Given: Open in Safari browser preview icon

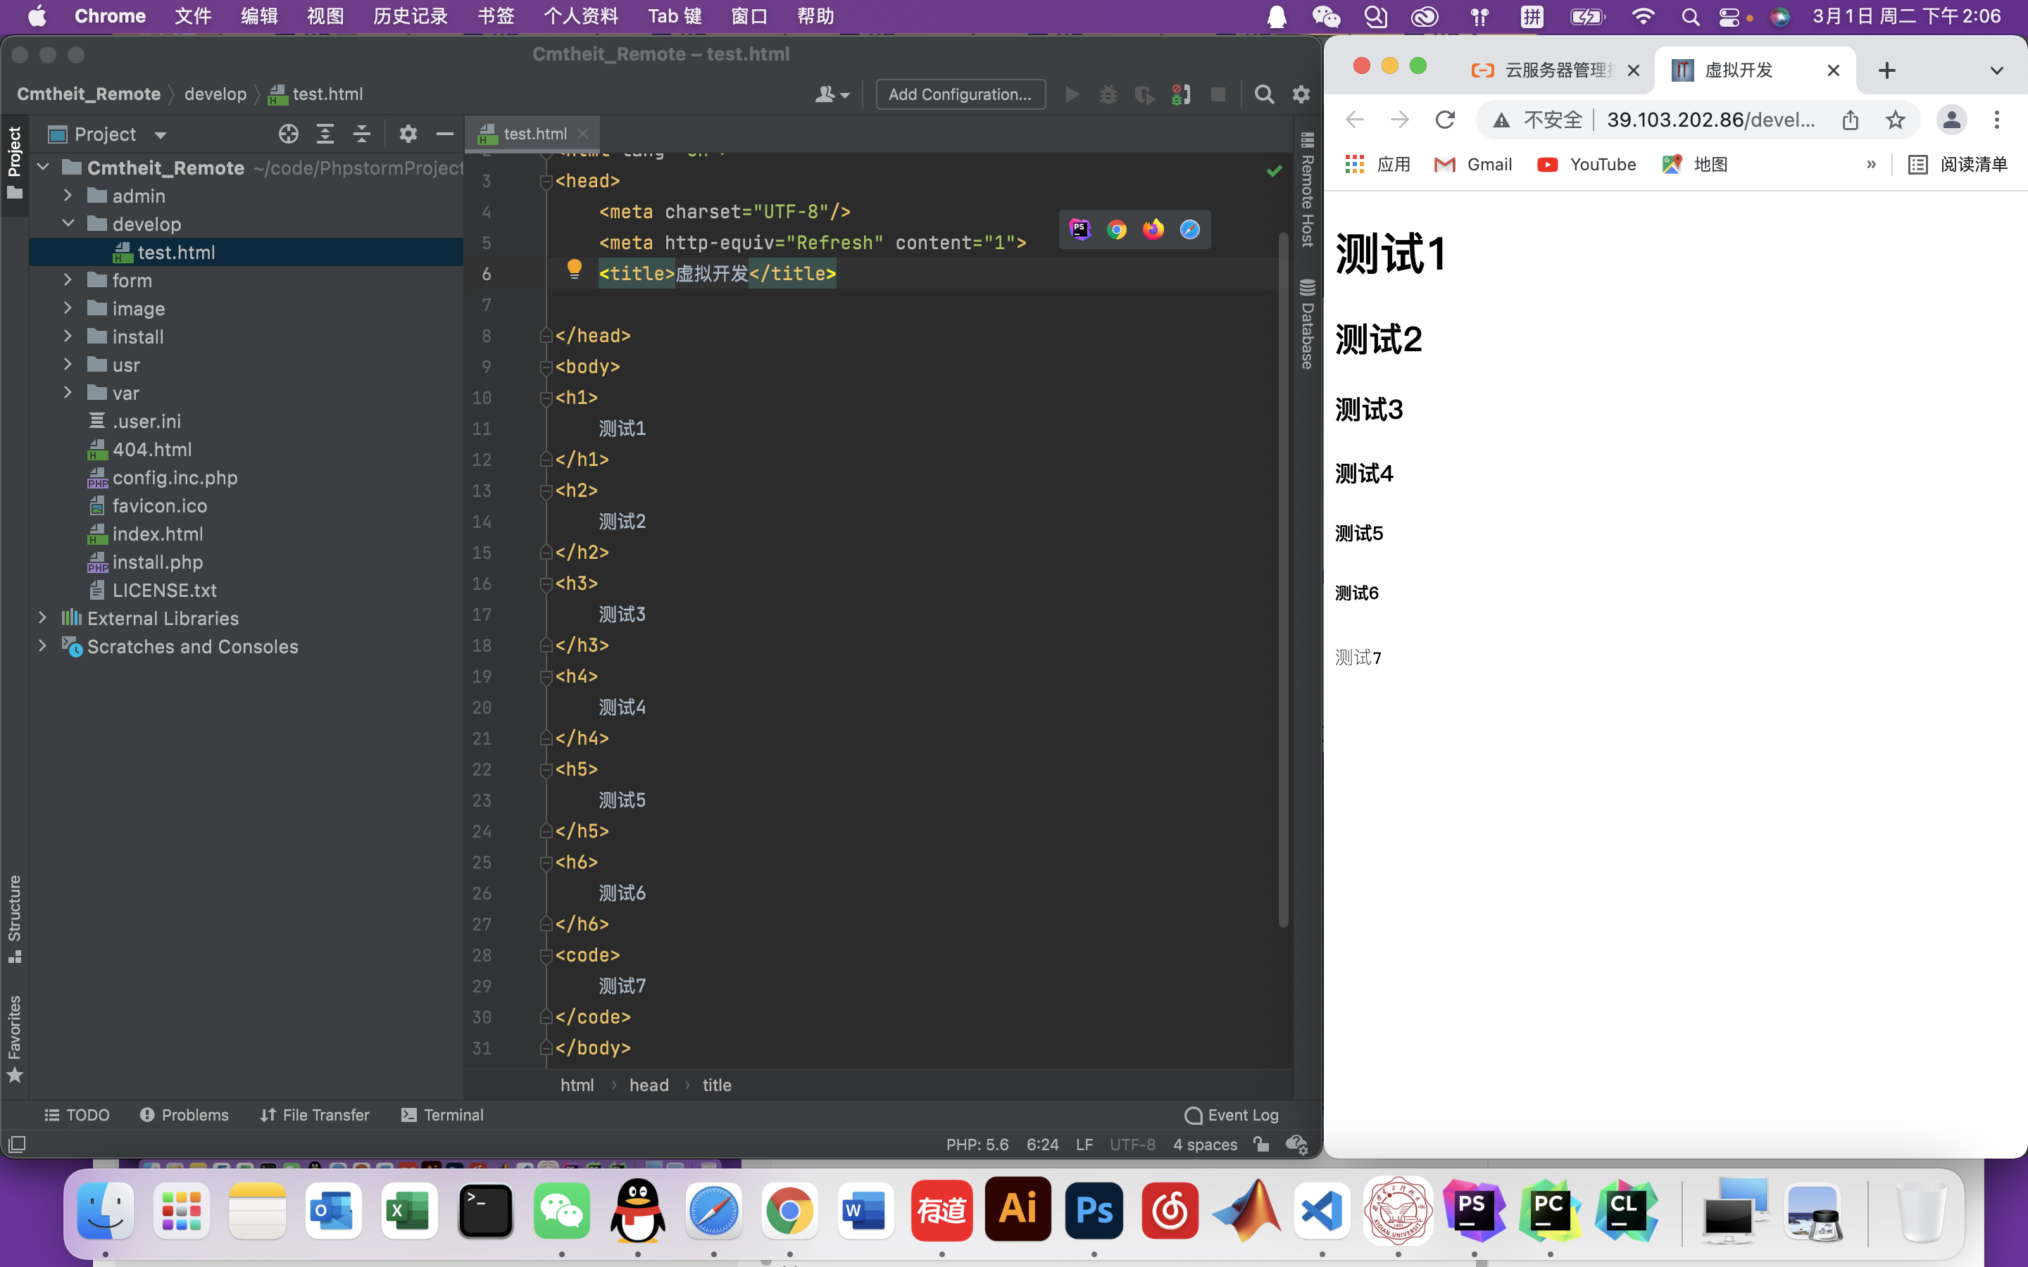Looking at the screenshot, I should pyautogui.click(x=1189, y=229).
